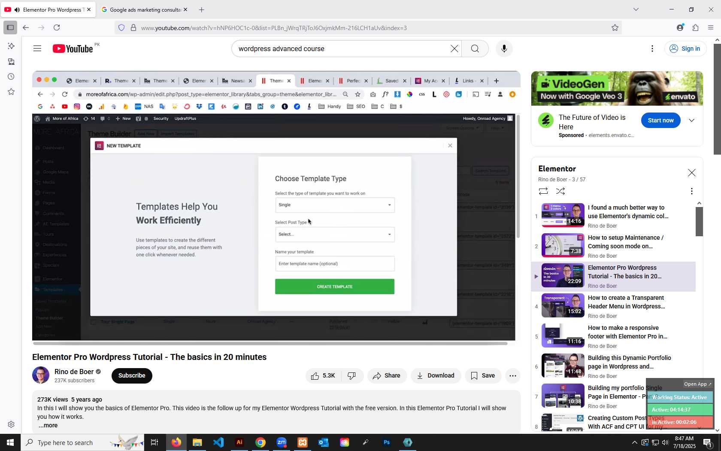Submit search with magnifier icon
The width and height of the screenshot is (721, 451).
[x=475, y=49]
